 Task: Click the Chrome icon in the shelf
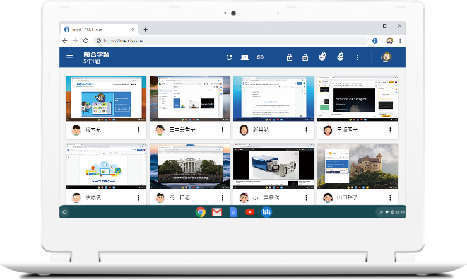click(x=201, y=212)
